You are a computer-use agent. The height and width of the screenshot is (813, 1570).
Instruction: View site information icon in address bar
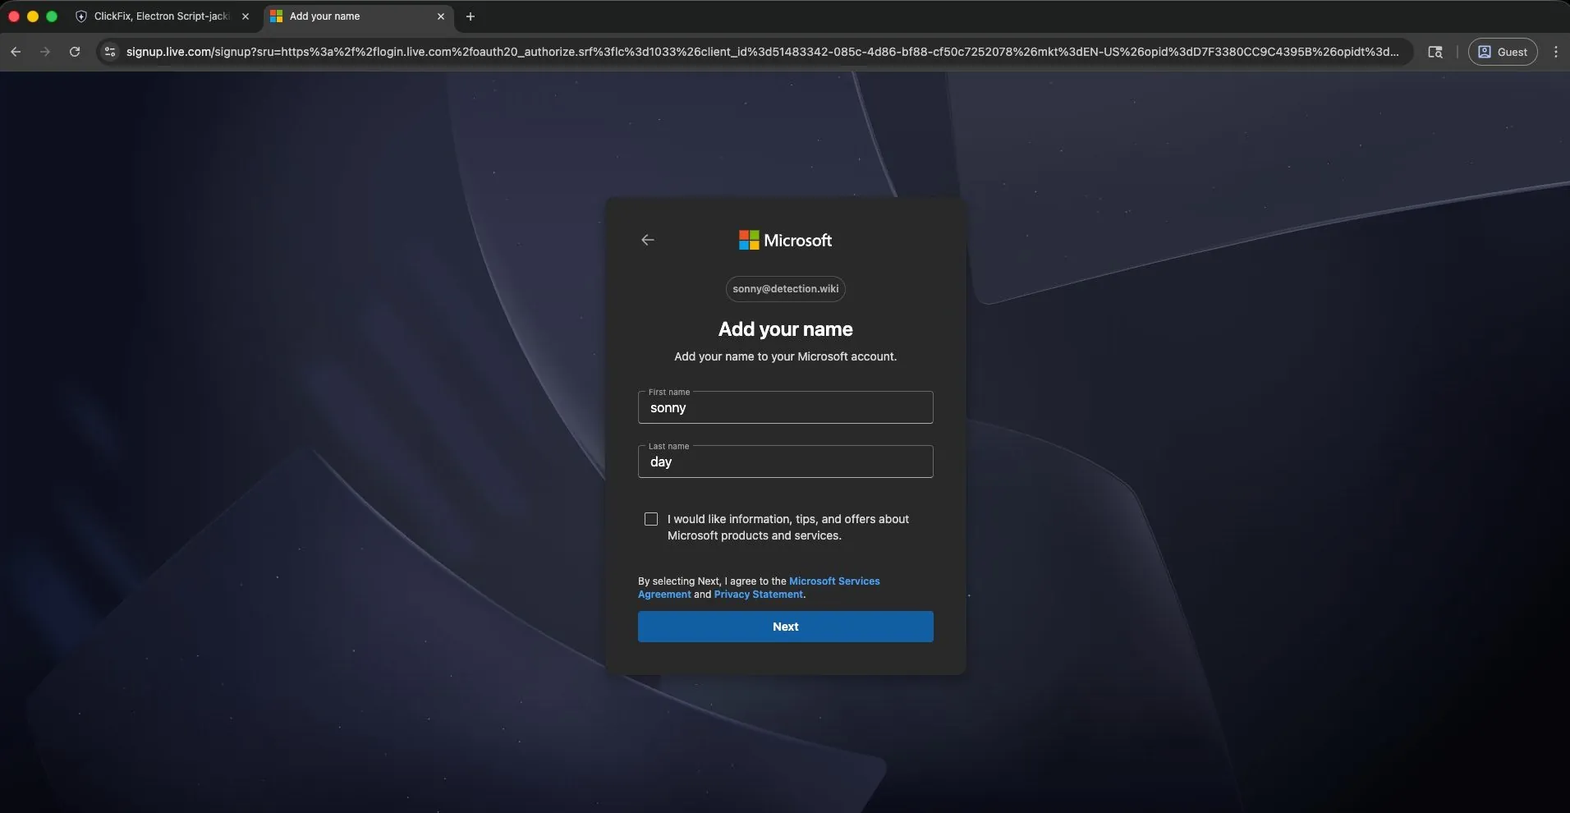(x=110, y=52)
